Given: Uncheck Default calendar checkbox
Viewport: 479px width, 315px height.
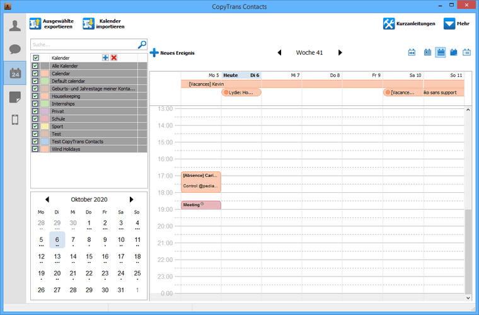Looking at the screenshot, I should click(35, 81).
